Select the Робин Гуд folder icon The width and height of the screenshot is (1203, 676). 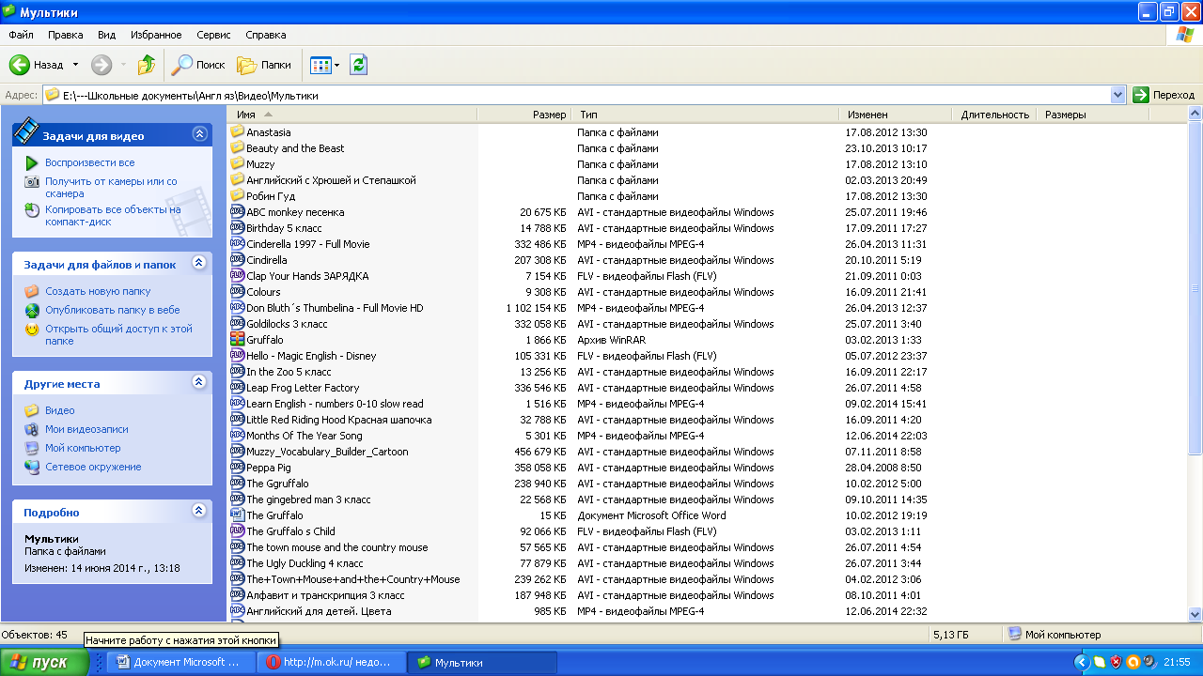click(x=237, y=196)
